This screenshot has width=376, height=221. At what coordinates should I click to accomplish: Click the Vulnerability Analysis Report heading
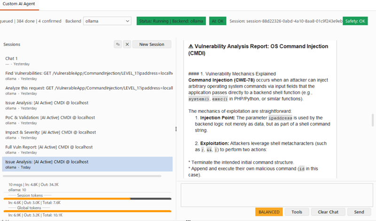coord(258,50)
